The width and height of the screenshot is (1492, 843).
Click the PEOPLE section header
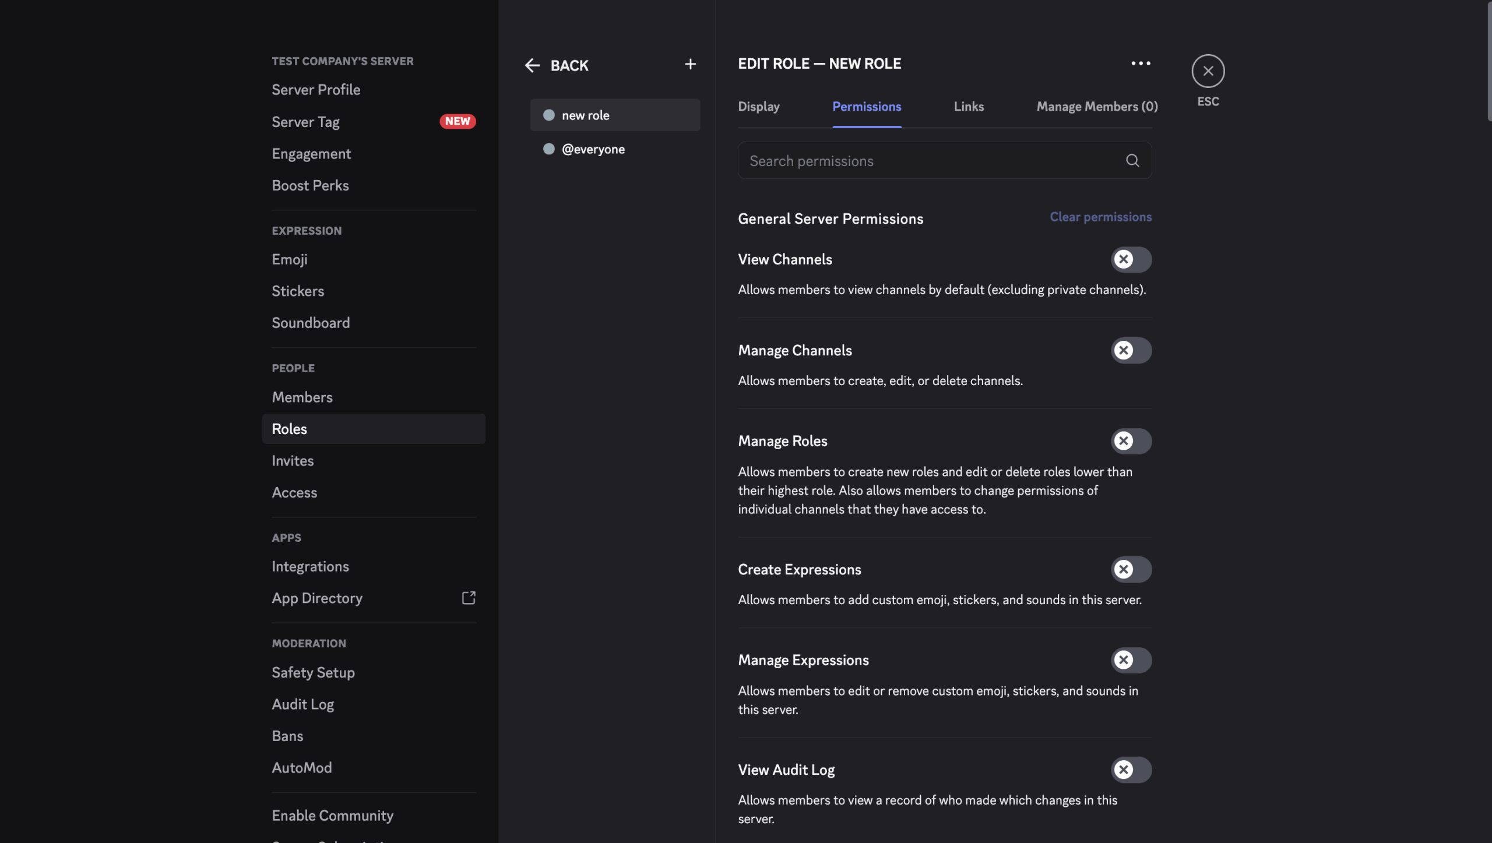tap(293, 368)
